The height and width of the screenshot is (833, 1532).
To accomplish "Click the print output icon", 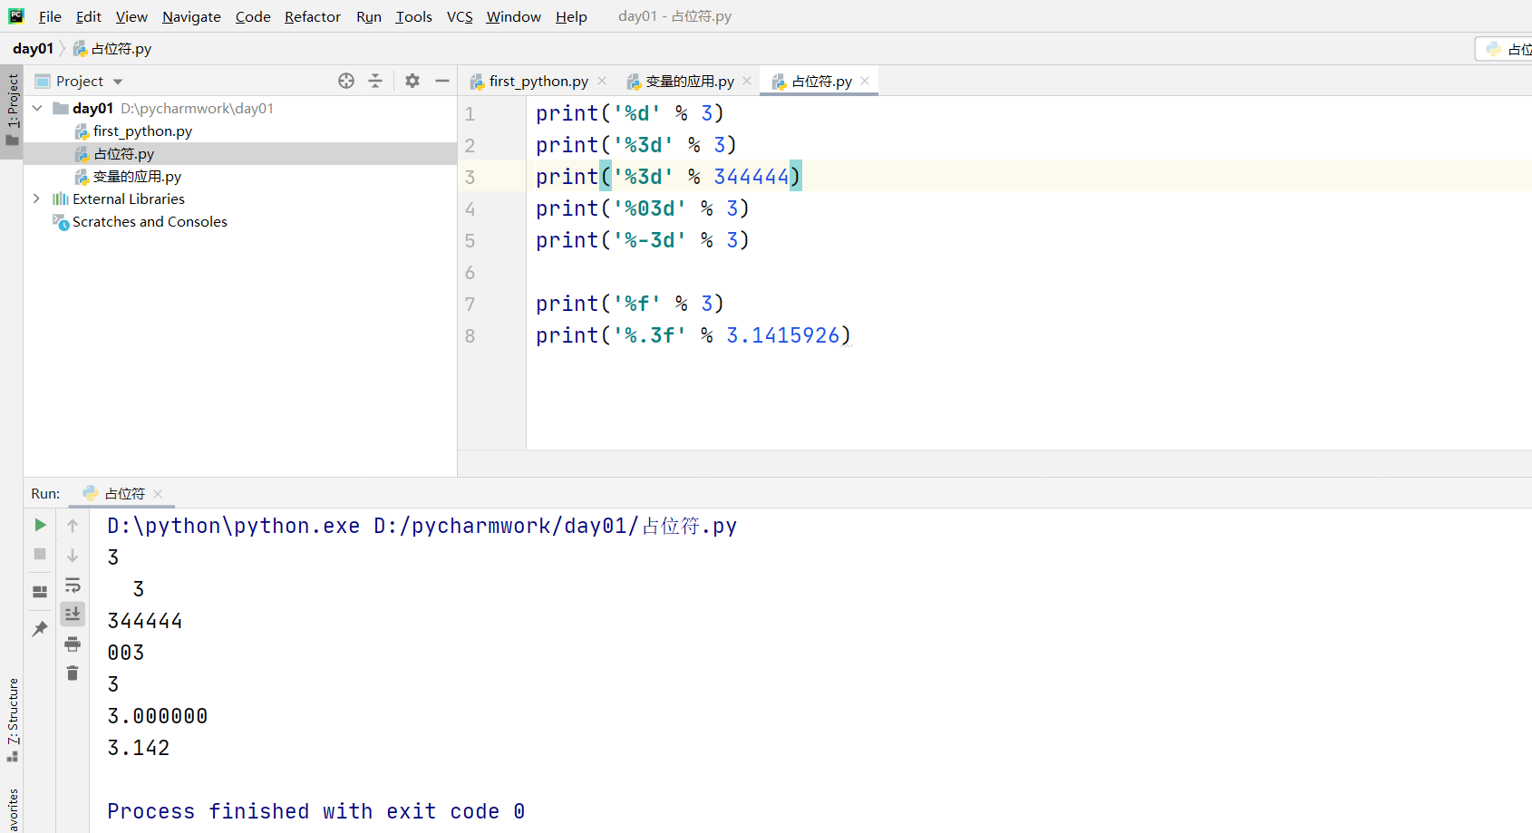I will (x=73, y=644).
